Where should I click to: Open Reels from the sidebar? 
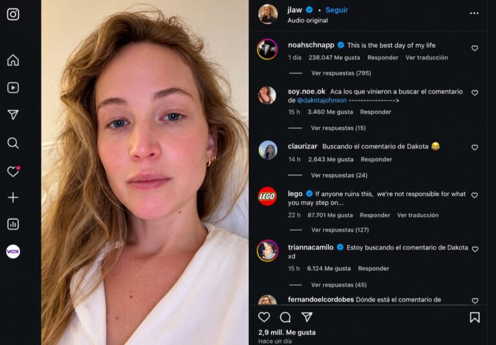click(13, 88)
